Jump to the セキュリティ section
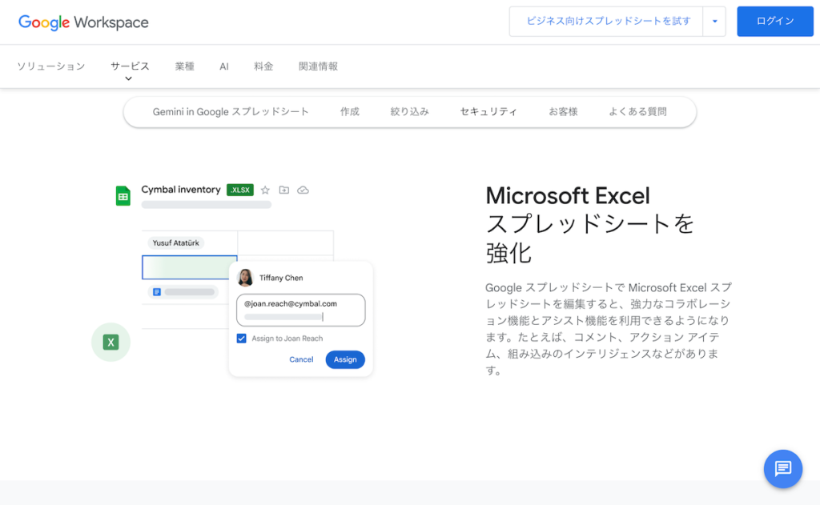820x505 pixels. click(x=488, y=112)
